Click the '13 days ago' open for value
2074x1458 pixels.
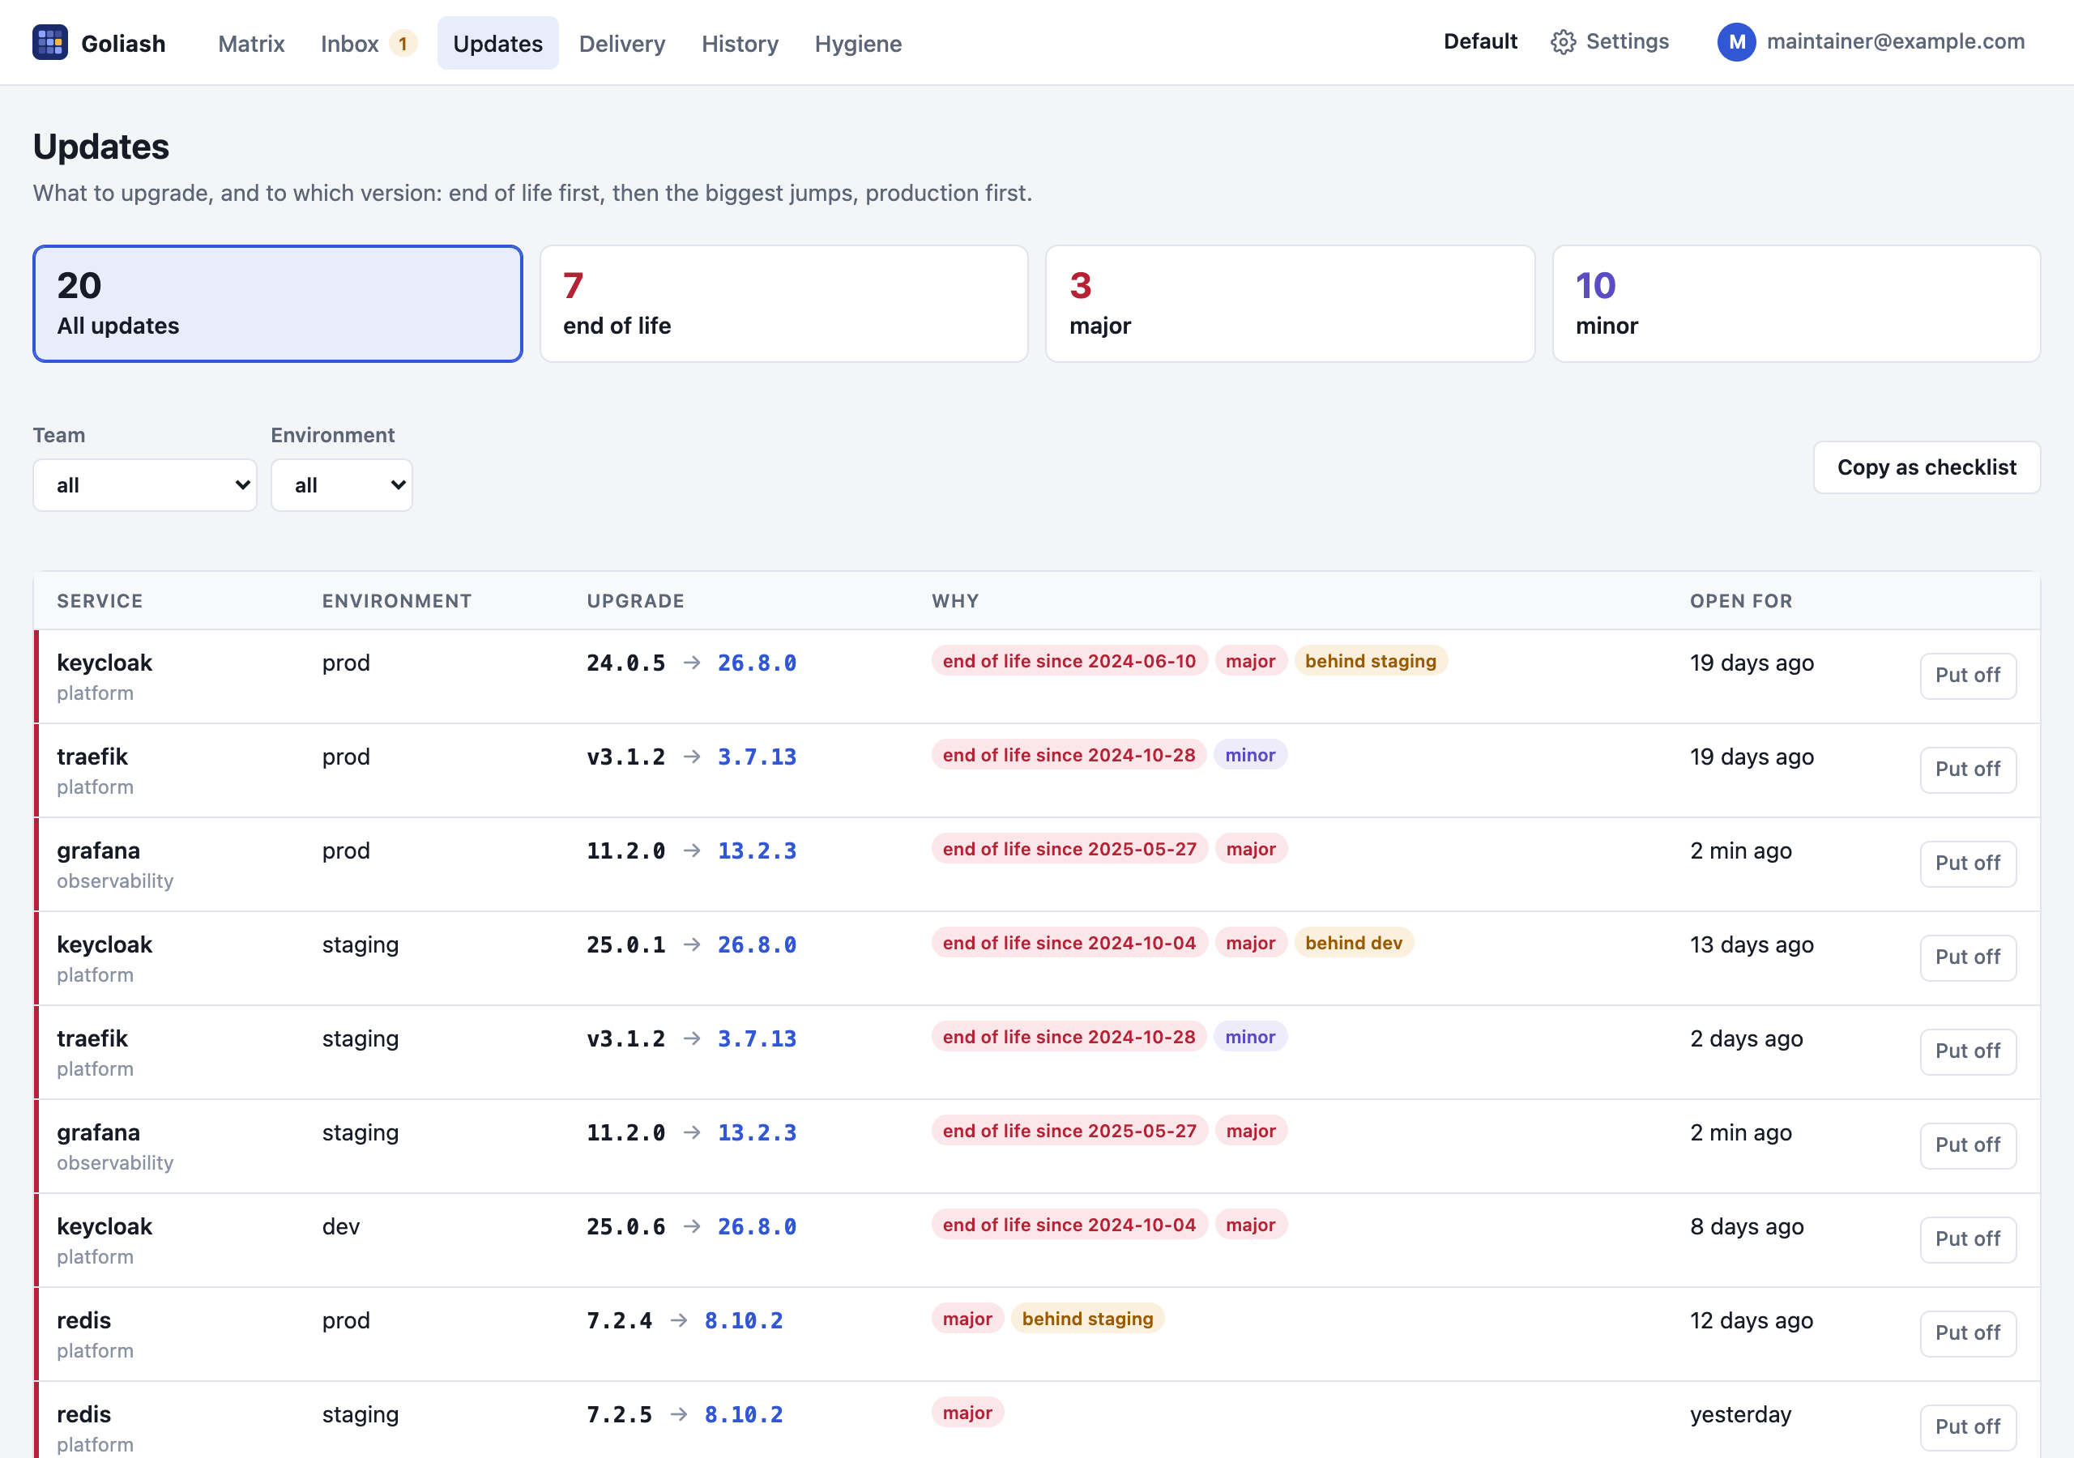(x=1752, y=945)
